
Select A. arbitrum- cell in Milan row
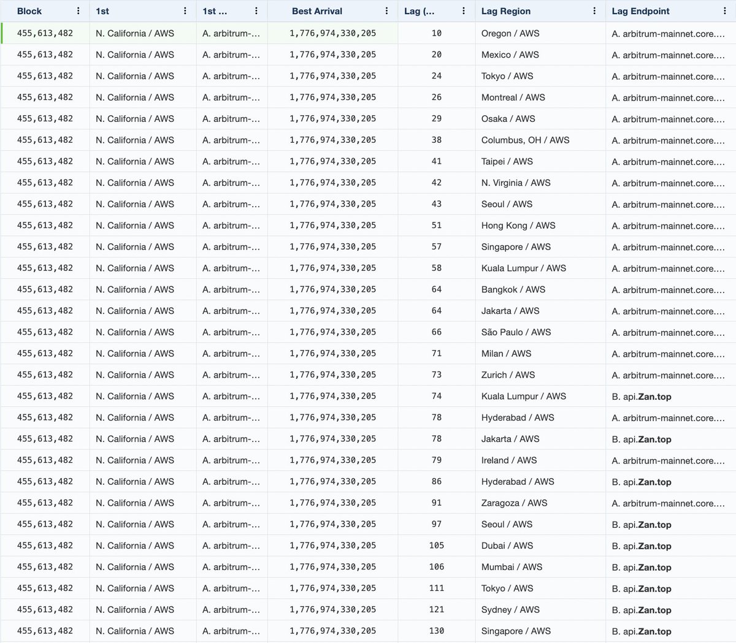coord(231,354)
